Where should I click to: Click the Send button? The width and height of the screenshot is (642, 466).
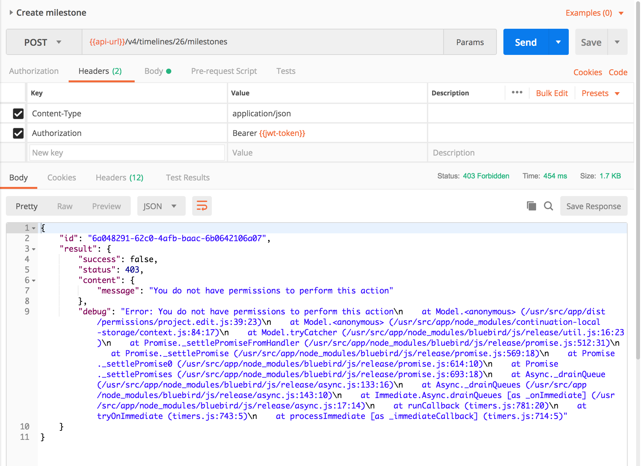pos(526,42)
